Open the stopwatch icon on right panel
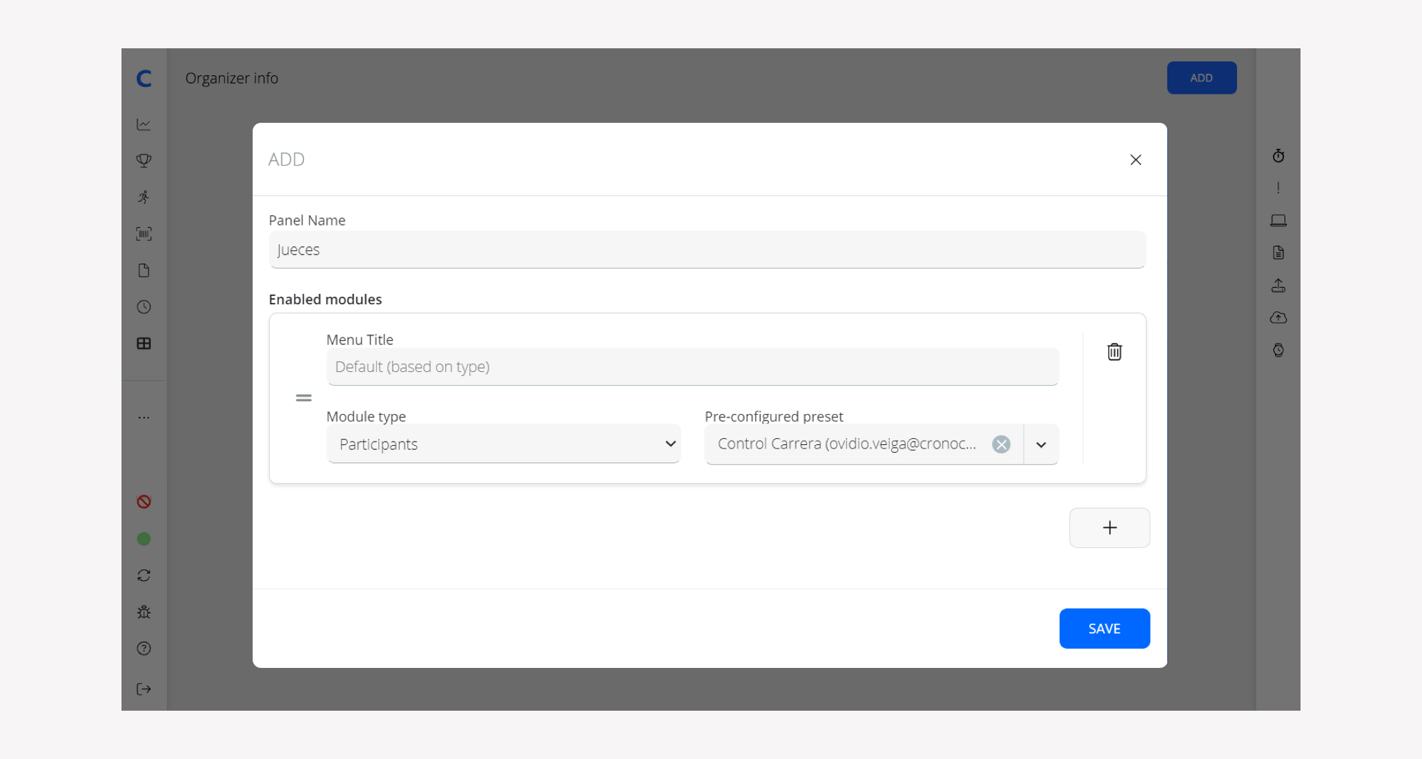 [x=1278, y=156]
